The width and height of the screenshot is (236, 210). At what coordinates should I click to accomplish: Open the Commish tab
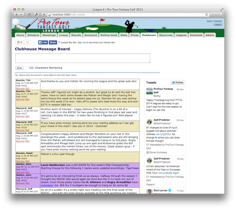pos(196,35)
